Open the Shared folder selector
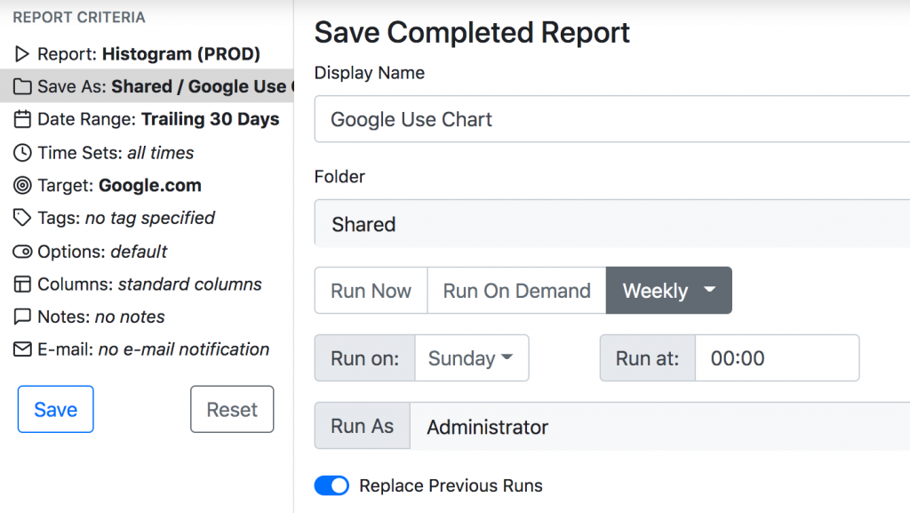Screen dimensions: 910x513 [x=533, y=223]
